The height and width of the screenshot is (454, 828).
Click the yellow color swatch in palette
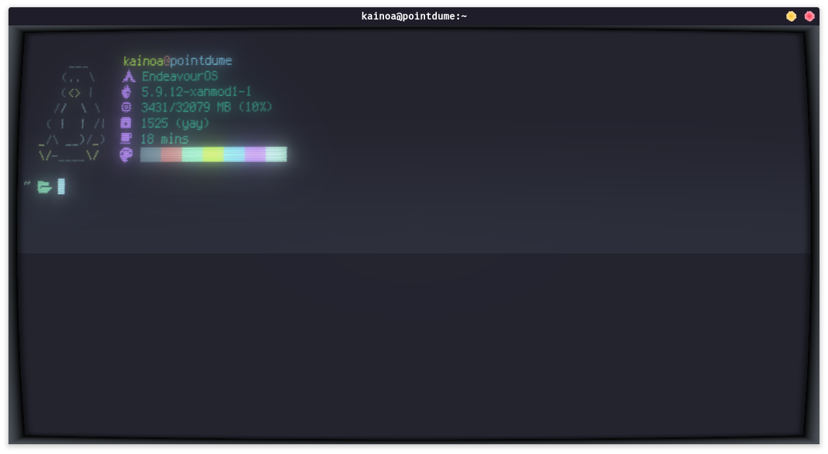[x=213, y=154]
